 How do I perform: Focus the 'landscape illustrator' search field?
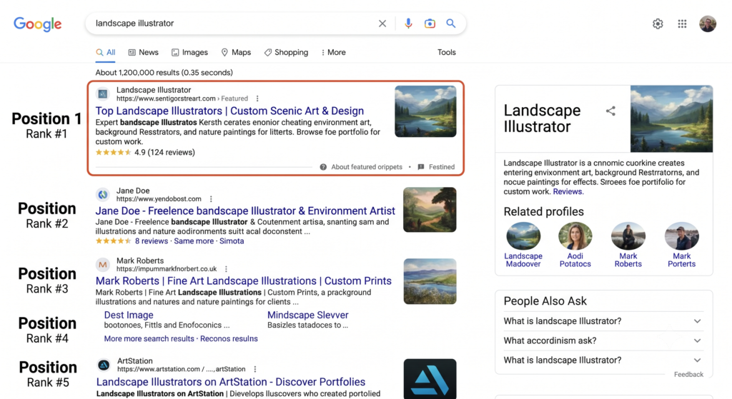[x=234, y=24]
